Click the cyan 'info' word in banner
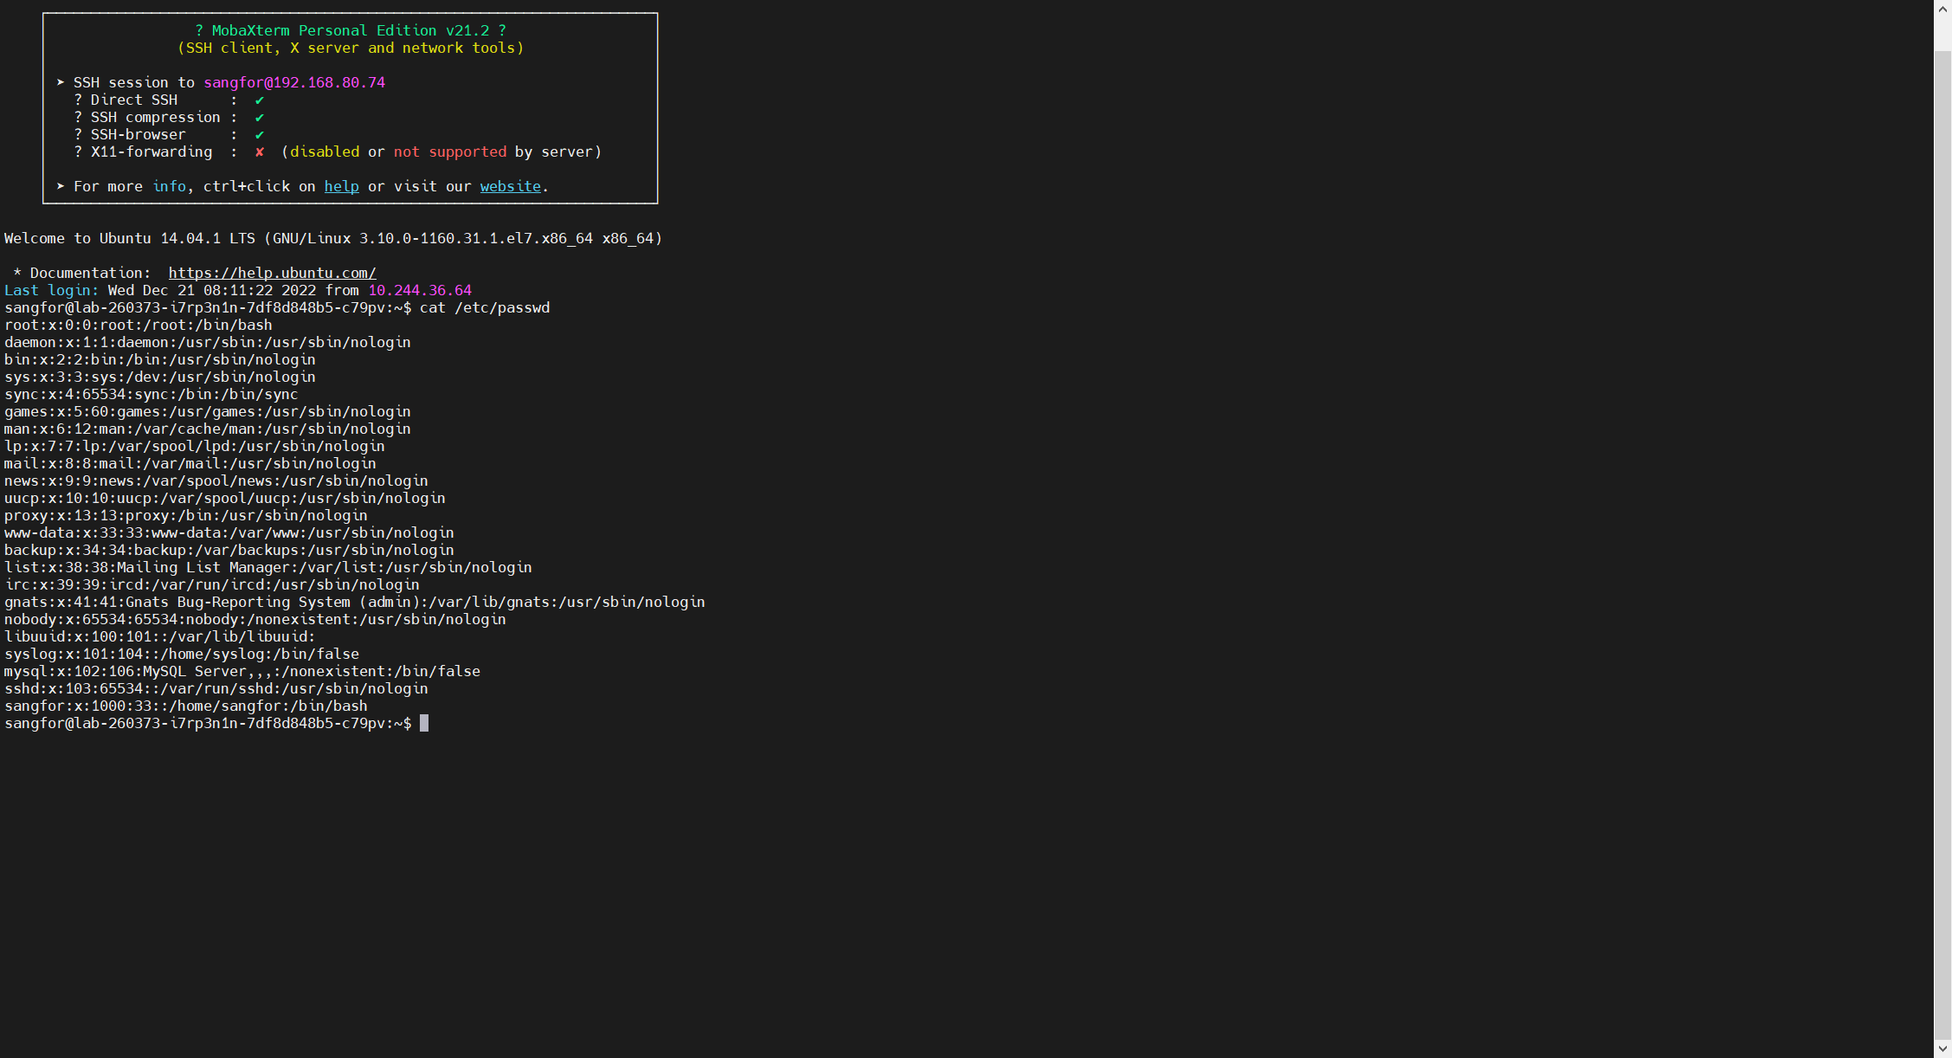The width and height of the screenshot is (1952, 1058). [169, 186]
